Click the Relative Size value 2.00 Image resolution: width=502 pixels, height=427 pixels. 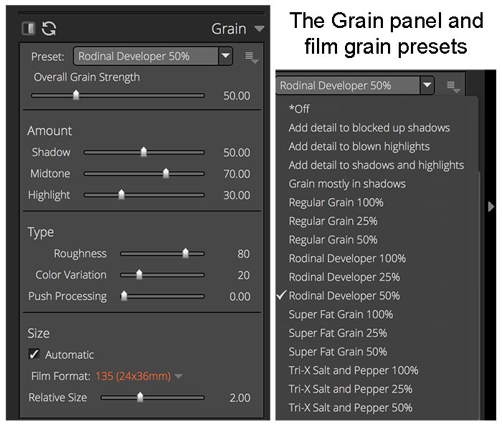coord(240,398)
